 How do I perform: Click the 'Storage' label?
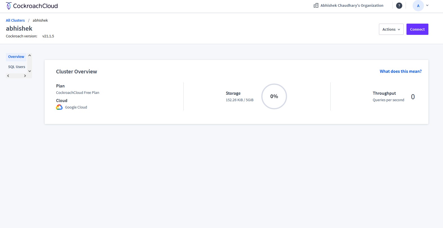tap(233, 93)
